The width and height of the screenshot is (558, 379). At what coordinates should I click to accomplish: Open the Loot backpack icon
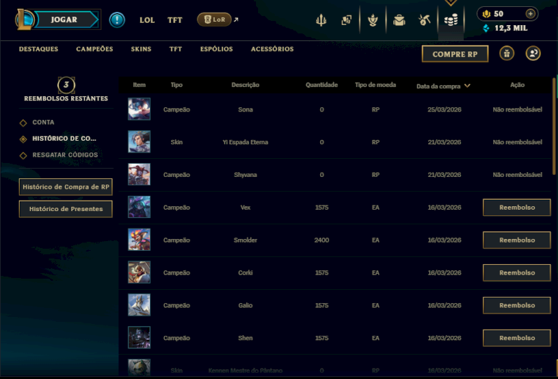tap(399, 20)
